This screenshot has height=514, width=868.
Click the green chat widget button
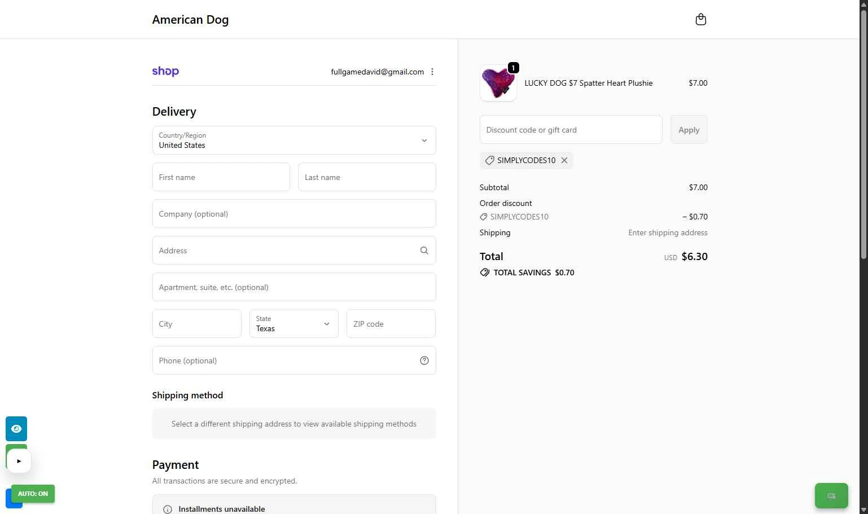coord(831,496)
